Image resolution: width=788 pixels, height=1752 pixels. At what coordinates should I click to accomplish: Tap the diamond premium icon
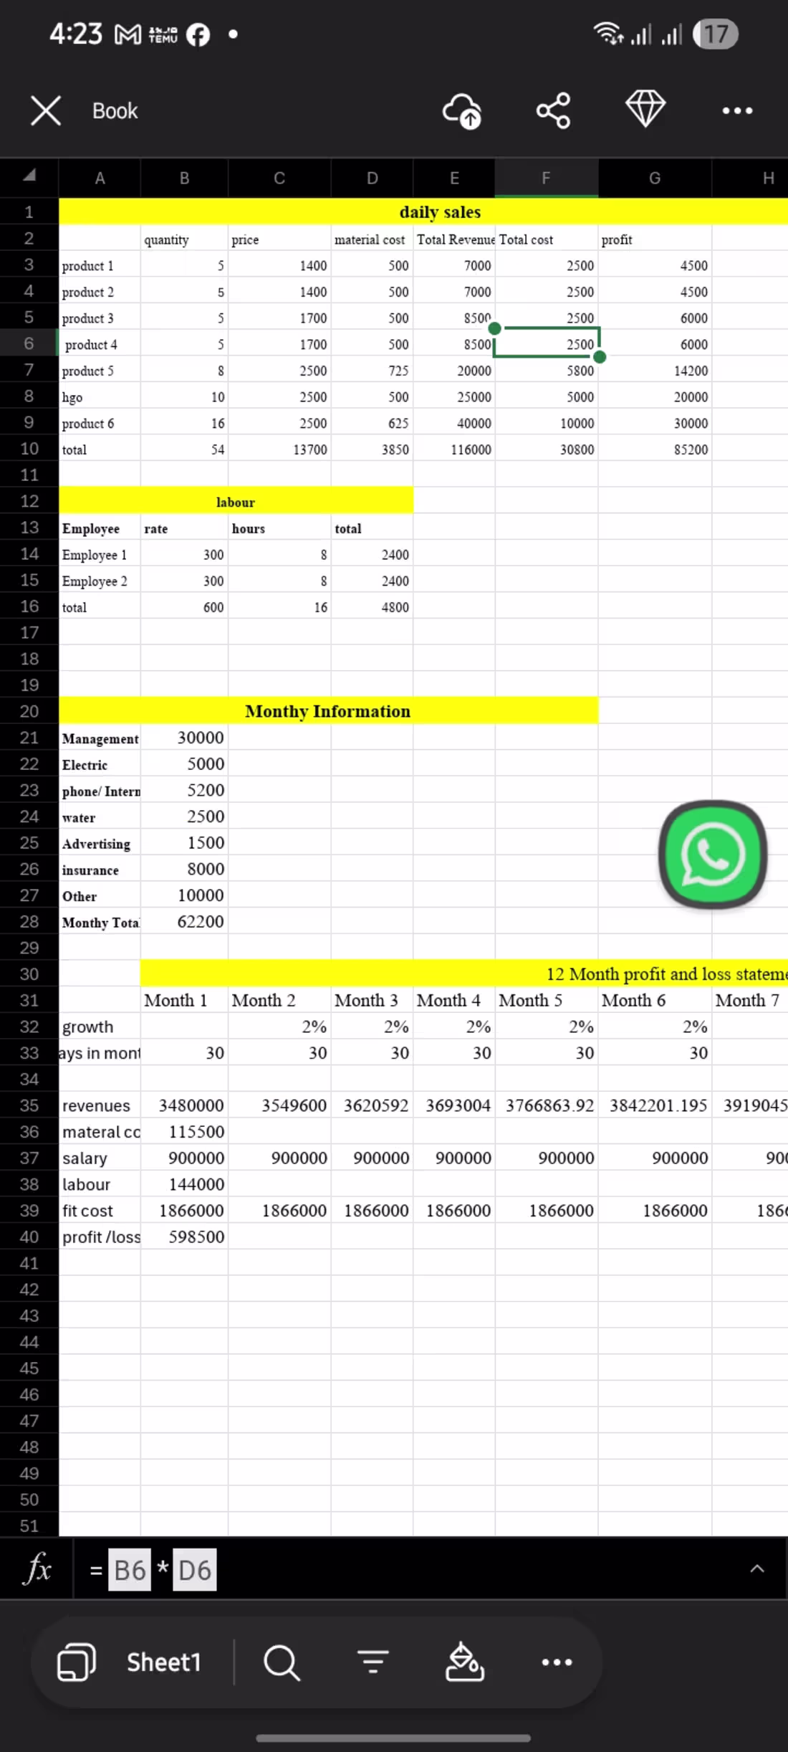[x=645, y=109]
